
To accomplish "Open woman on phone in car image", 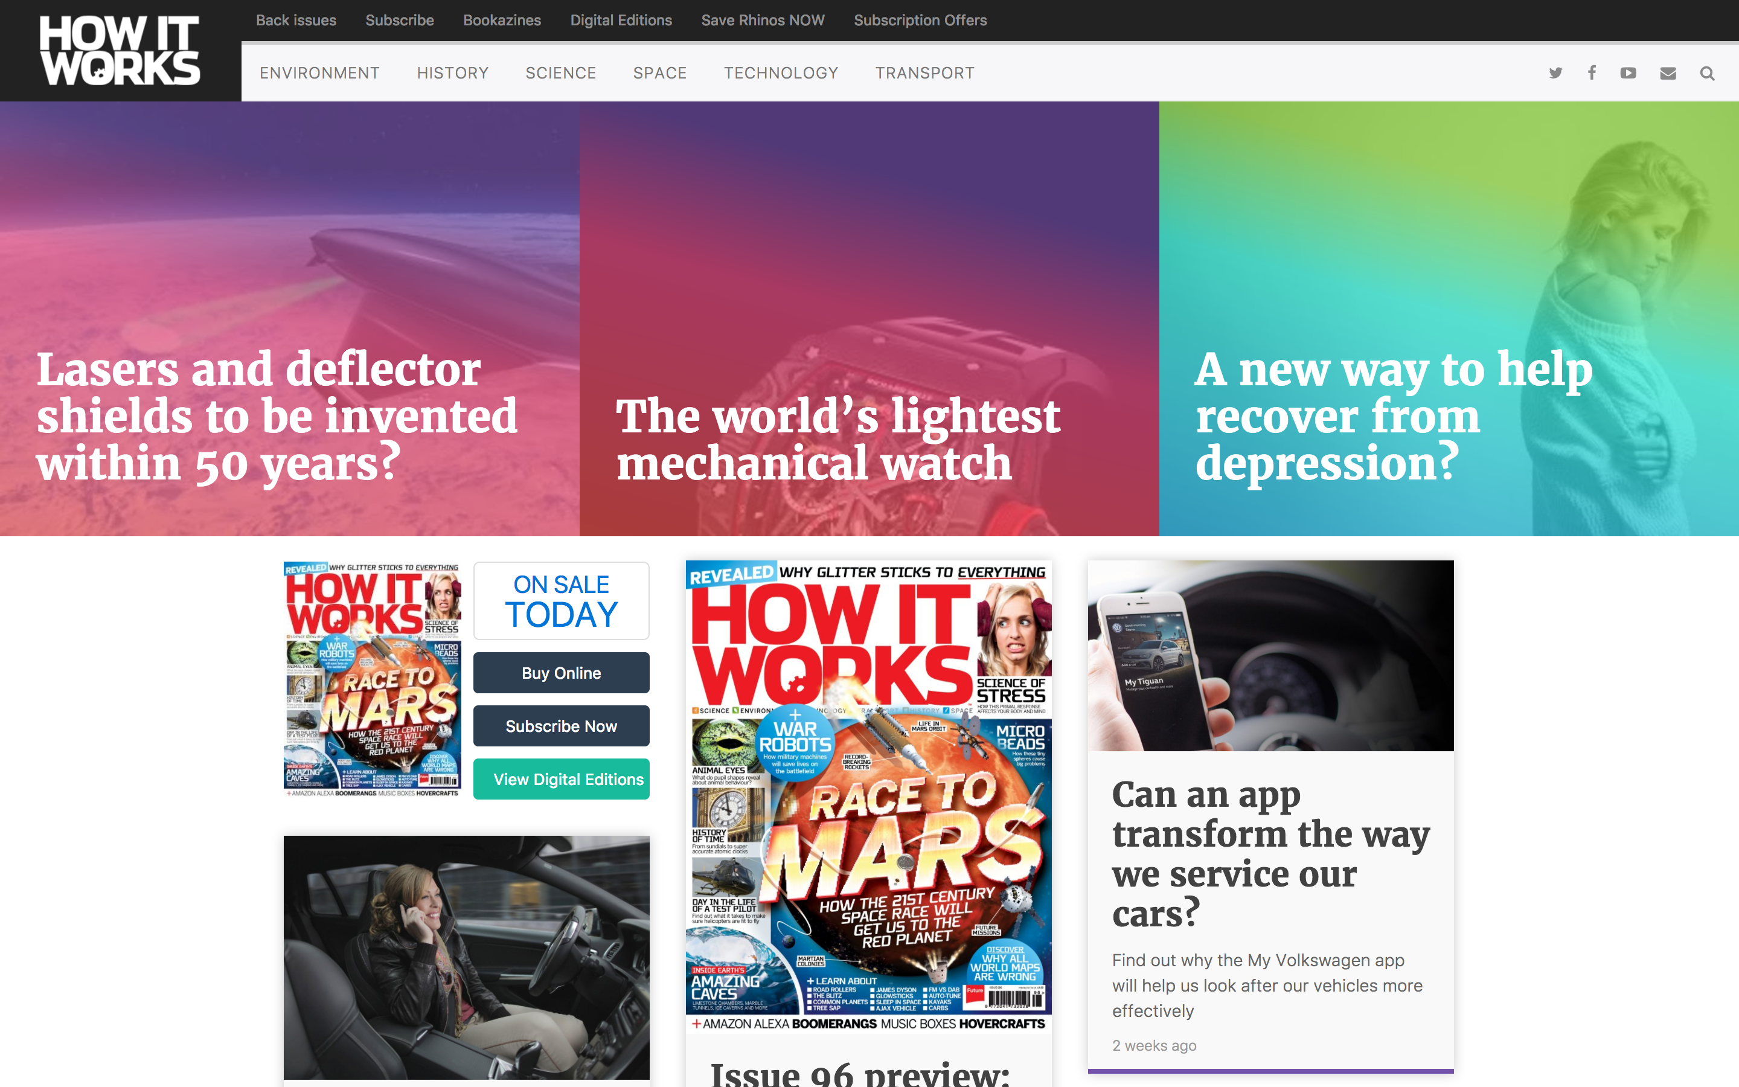I will (466, 957).
